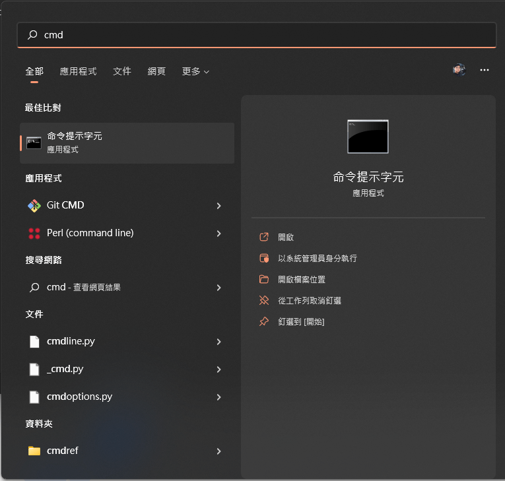This screenshot has width=505, height=481.
Task: Expand the cmdline.py chevron arrow
Action: click(219, 342)
